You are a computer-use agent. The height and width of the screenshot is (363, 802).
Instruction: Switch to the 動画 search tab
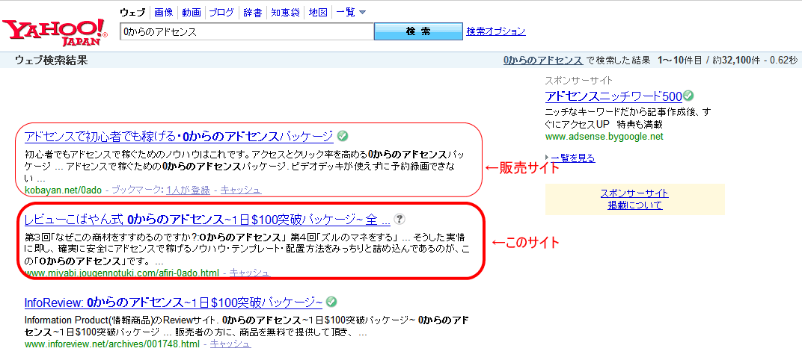click(192, 12)
